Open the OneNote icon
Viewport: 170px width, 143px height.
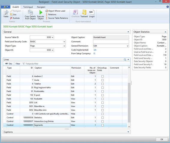coord(76,12)
